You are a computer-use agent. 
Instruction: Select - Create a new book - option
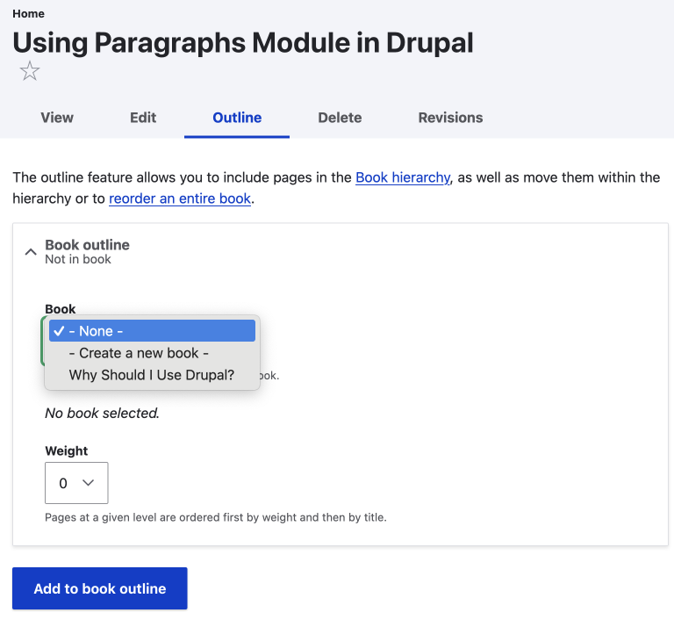pyautogui.click(x=152, y=353)
